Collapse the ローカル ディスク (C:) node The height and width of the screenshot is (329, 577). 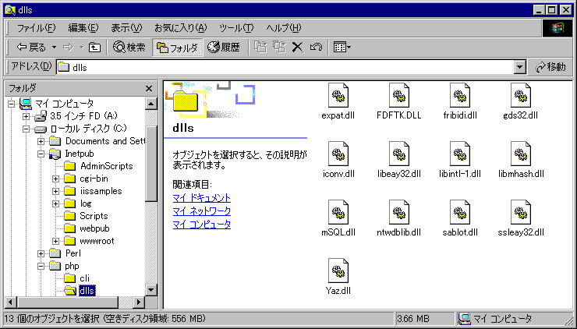[26, 129]
